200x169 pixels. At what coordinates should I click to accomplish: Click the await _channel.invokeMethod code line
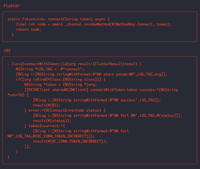point(94,24)
